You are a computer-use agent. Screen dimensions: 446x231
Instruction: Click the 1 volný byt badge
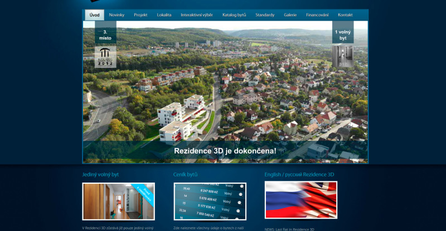click(343, 32)
